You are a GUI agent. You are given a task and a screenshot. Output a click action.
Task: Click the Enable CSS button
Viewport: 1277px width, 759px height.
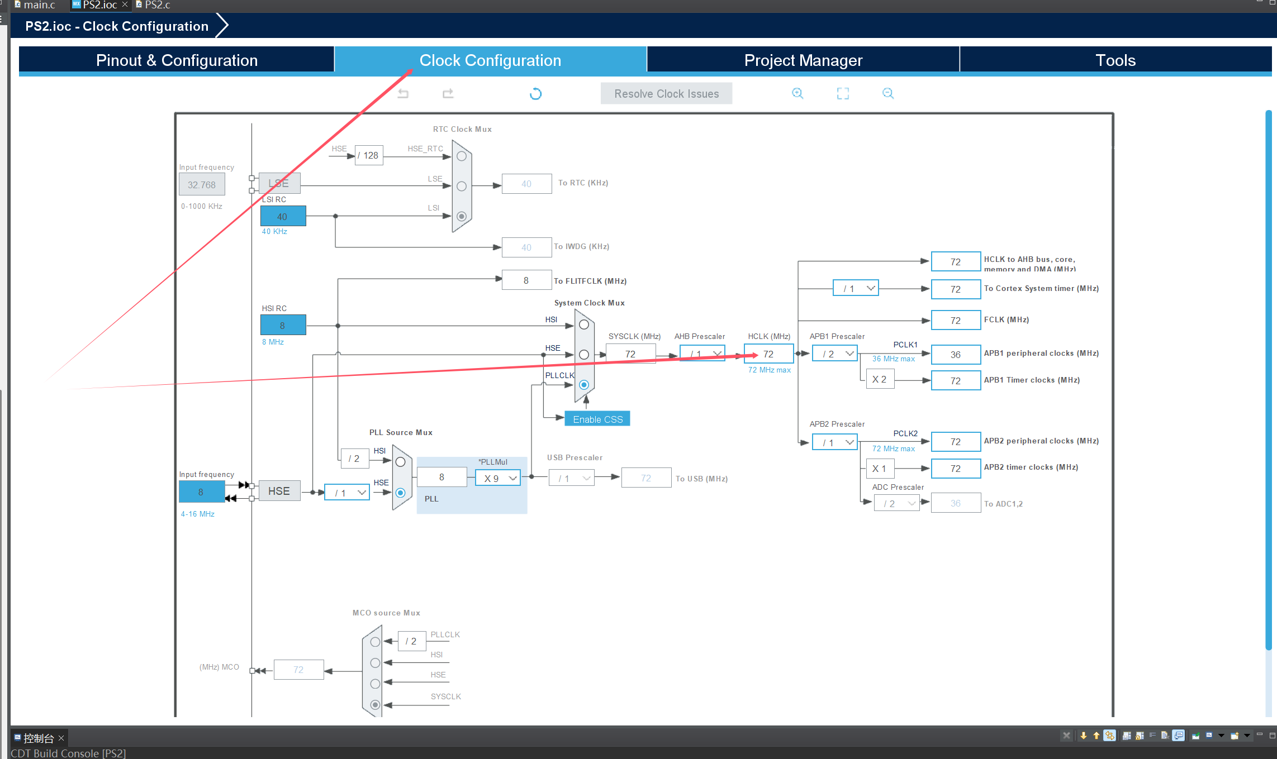point(597,419)
